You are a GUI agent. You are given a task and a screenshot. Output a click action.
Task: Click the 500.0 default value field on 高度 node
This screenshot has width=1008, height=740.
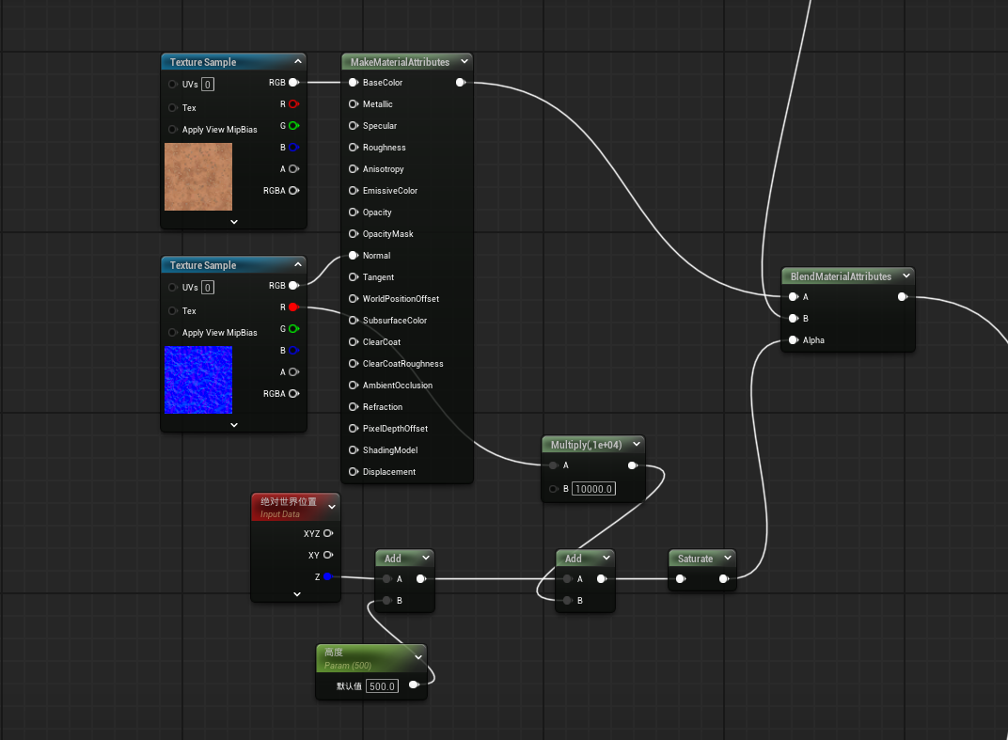[x=382, y=686]
